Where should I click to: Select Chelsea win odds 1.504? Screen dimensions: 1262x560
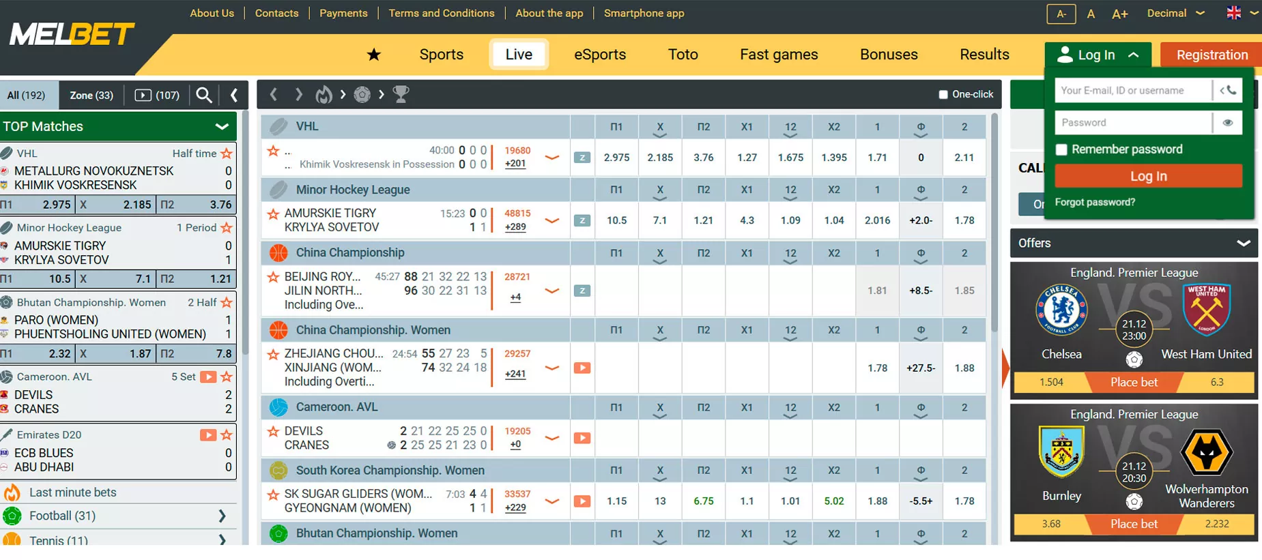[x=1051, y=382]
